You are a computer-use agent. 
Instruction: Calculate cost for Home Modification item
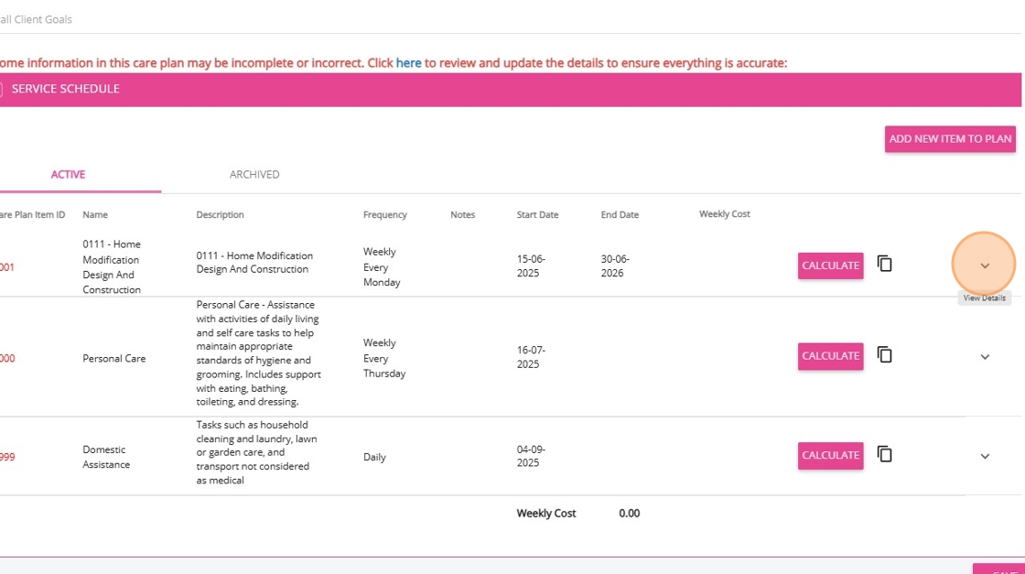[x=830, y=265]
